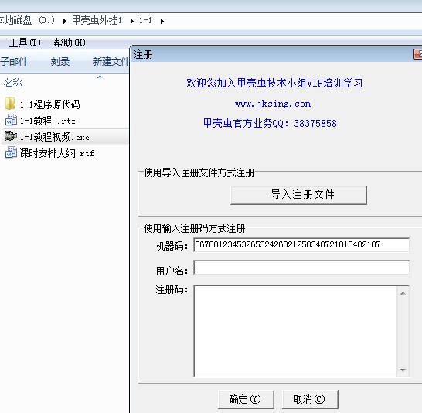The image size is (422, 413).
Task: Click the 子邮件 toolbar item
Action: 14,62
